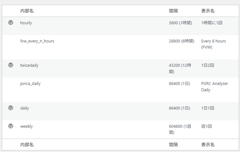Click the 28800 (8時間) interval value
This screenshot has height=152, width=240.
(181, 41)
